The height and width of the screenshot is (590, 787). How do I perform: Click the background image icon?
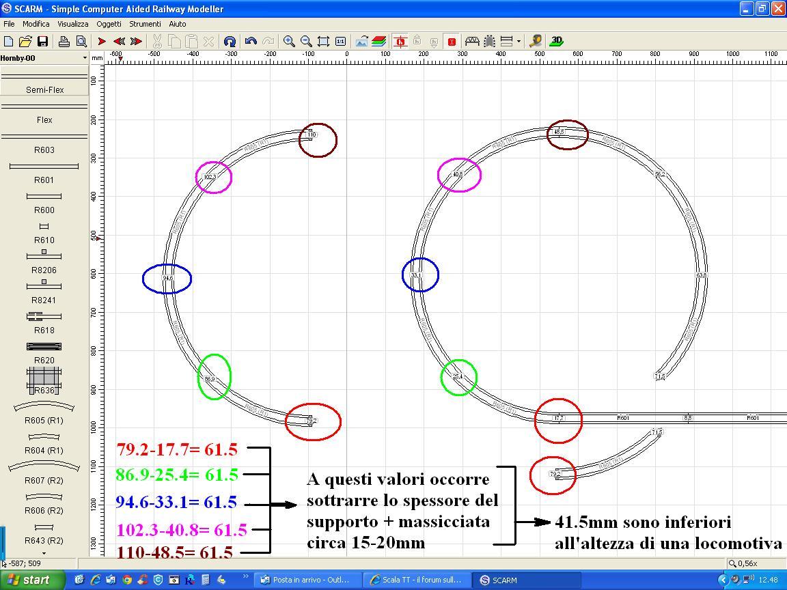click(362, 41)
